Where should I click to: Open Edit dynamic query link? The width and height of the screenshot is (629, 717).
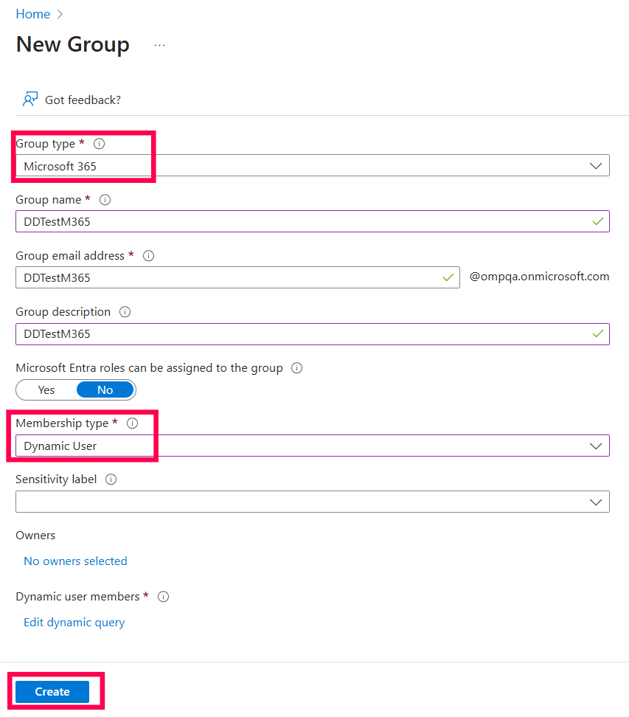tap(74, 623)
